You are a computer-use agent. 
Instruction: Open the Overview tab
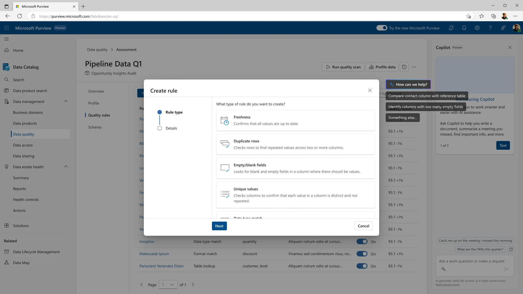pos(96,91)
